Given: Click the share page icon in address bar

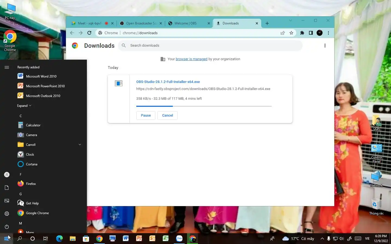Looking at the screenshot, I should point(283,33).
